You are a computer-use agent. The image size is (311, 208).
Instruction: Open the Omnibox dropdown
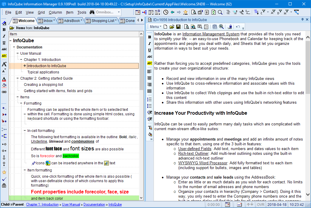pyautogui.click(x=119, y=12)
